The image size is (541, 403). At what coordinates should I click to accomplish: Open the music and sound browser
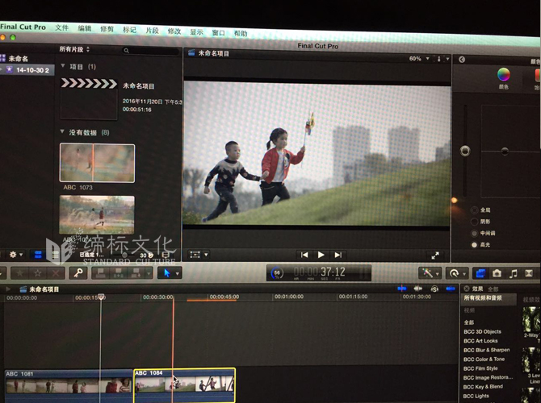tap(513, 274)
